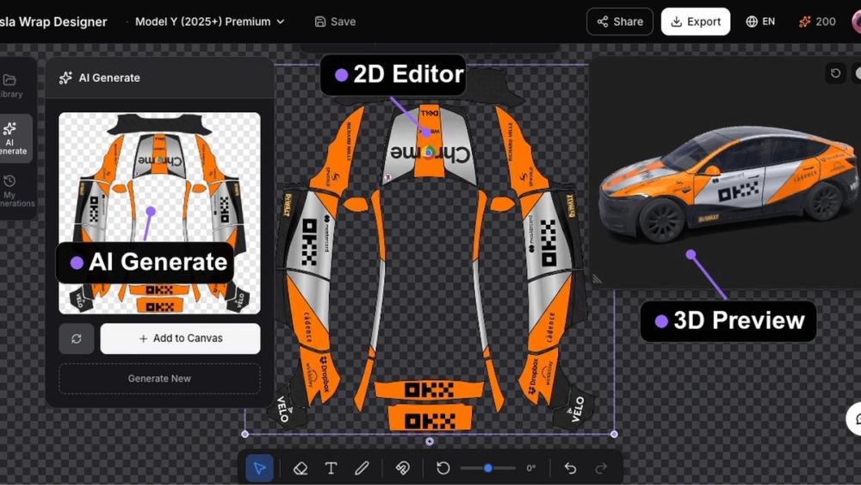
Task: Open the chat support widget
Action: point(854,419)
